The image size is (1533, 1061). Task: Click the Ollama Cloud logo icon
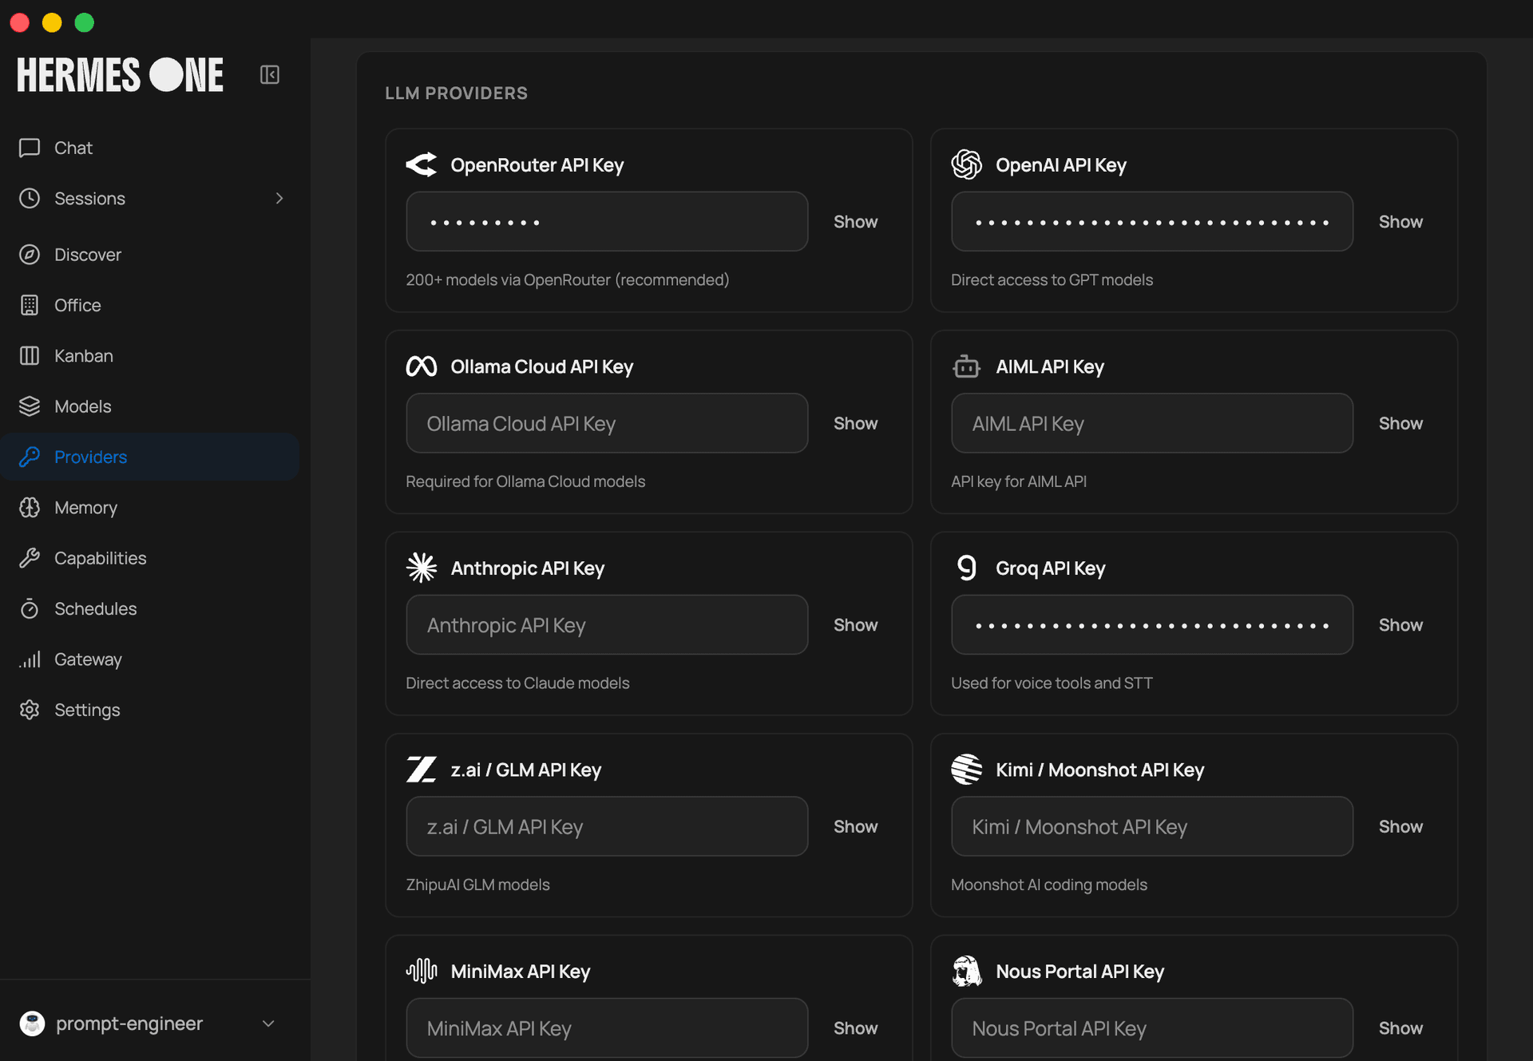point(422,366)
